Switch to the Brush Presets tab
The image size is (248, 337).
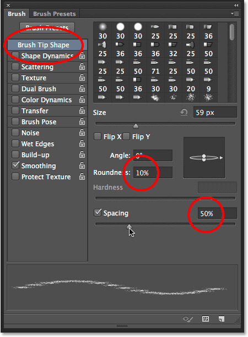[x=55, y=14]
